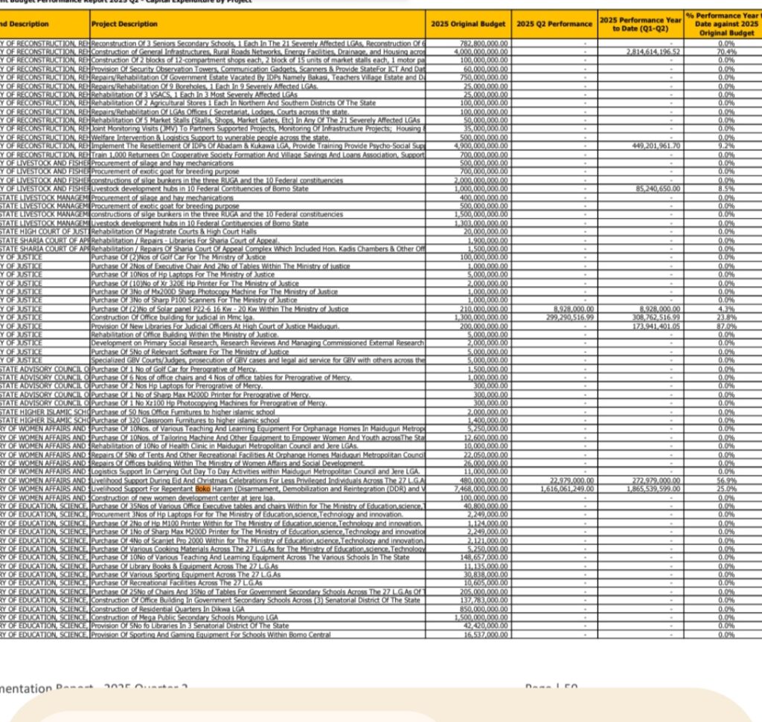This screenshot has height=722, width=762.
Task: Click the 70.4% performance cell
Action: tap(726, 51)
